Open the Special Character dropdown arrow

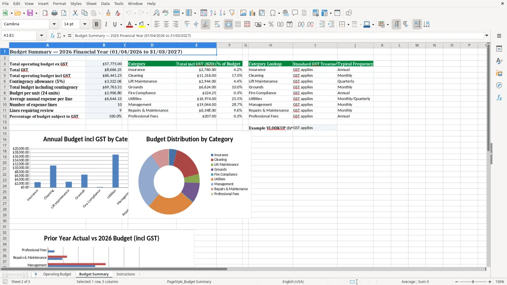click(x=279, y=14)
